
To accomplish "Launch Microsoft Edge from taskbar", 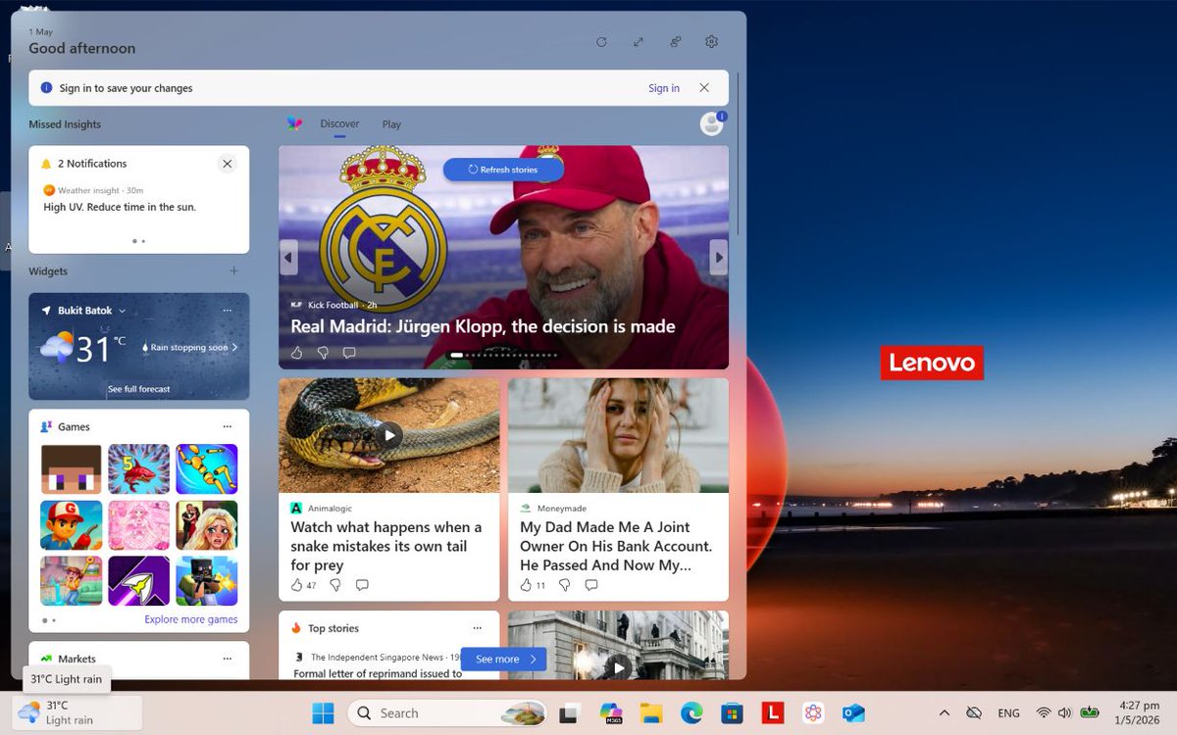I will click(x=691, y=713).
